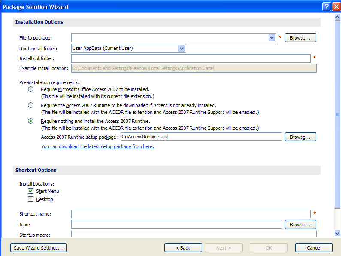
Task: Cancel the wizard
Action: tap(314, 248)
